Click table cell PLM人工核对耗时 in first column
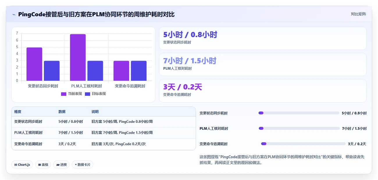The image size is (378, 180). click(x=28, y=133)
